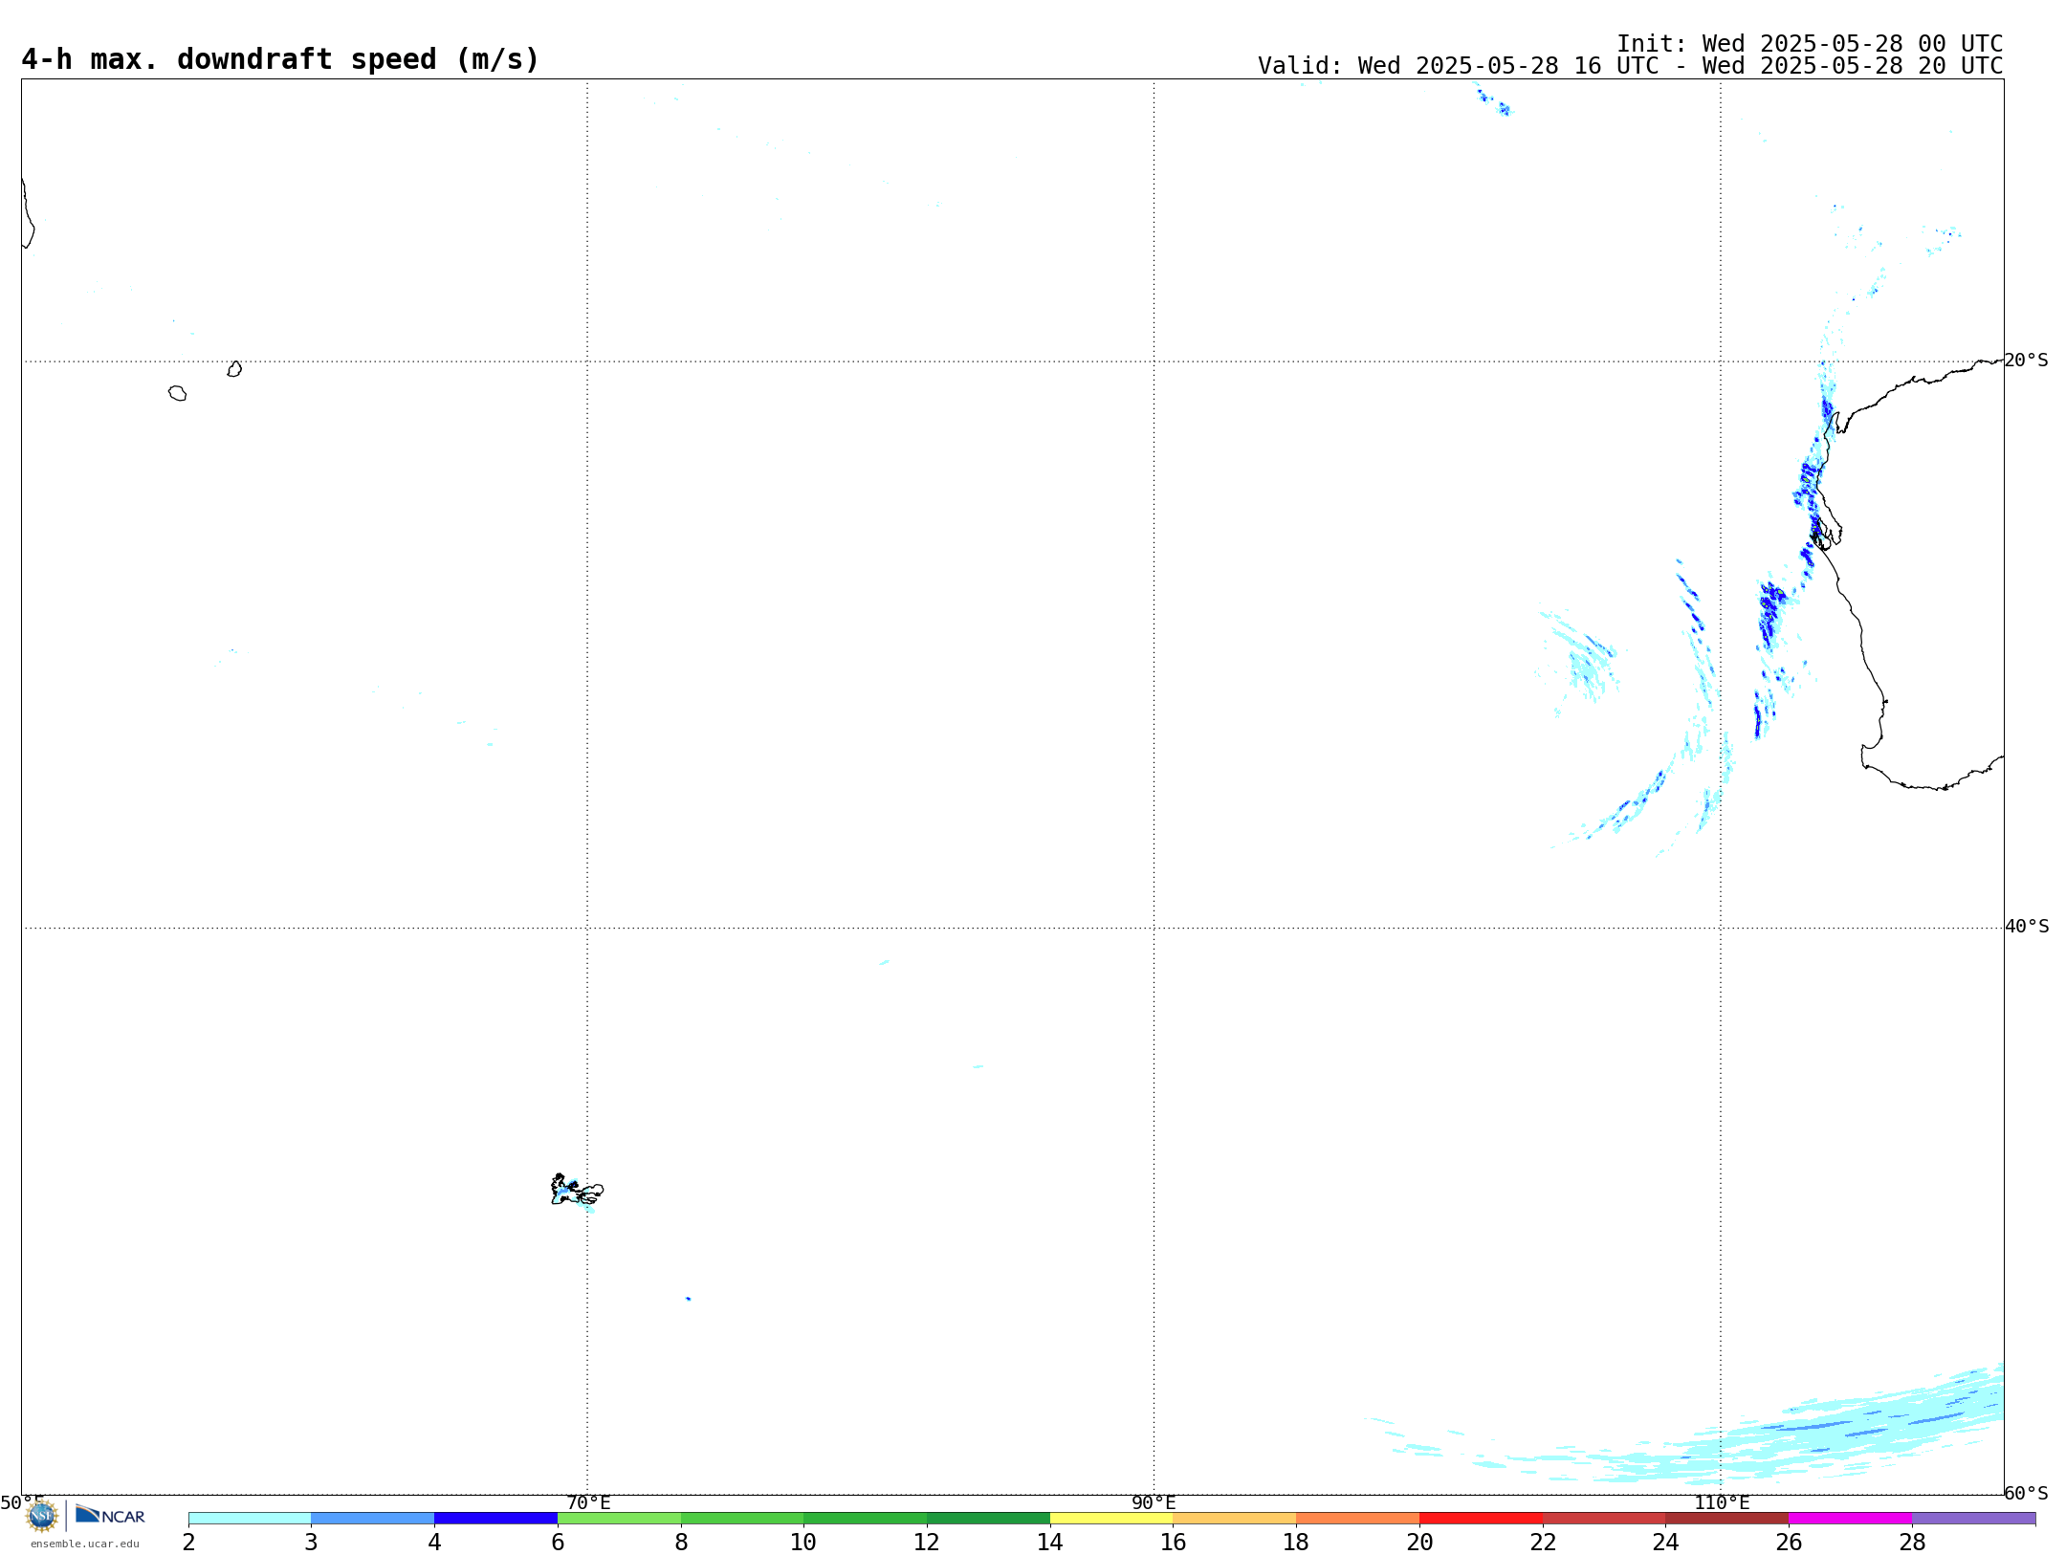Click the ensemble.ucar.edu text
This screenshot has height=1555, width=2066.
[84, 1544]
